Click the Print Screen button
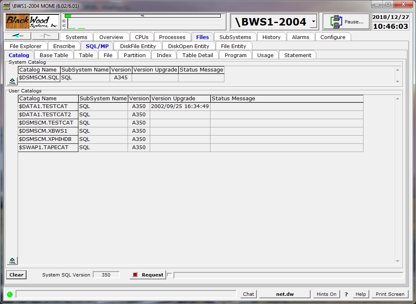416x304 pixels. click(x=390, y=294)
